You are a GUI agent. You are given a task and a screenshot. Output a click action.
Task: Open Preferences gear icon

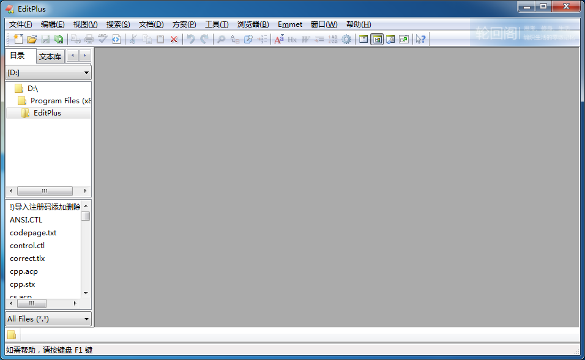pos(346,39)
